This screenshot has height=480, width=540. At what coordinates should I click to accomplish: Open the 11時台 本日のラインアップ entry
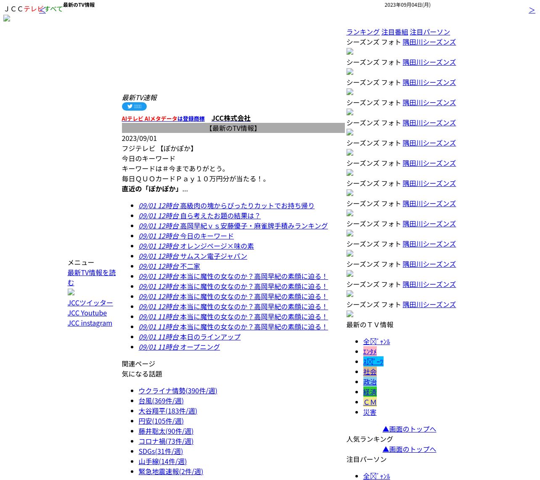[x=190, y=337]
